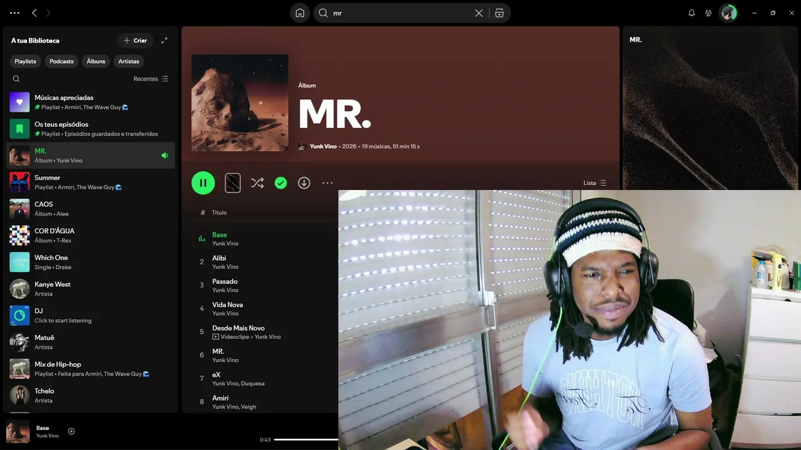Filter library by Álbuns
This screenshot has height=450, width=801.
[x=96, y=61]
